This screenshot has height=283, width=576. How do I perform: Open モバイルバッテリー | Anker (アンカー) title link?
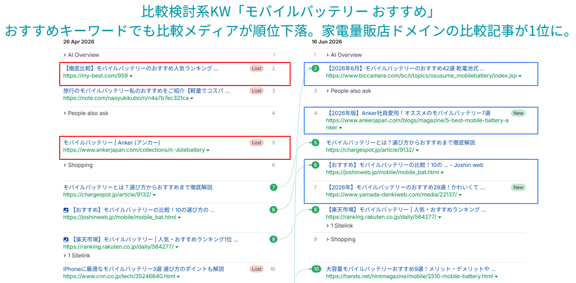click(111, 142)
